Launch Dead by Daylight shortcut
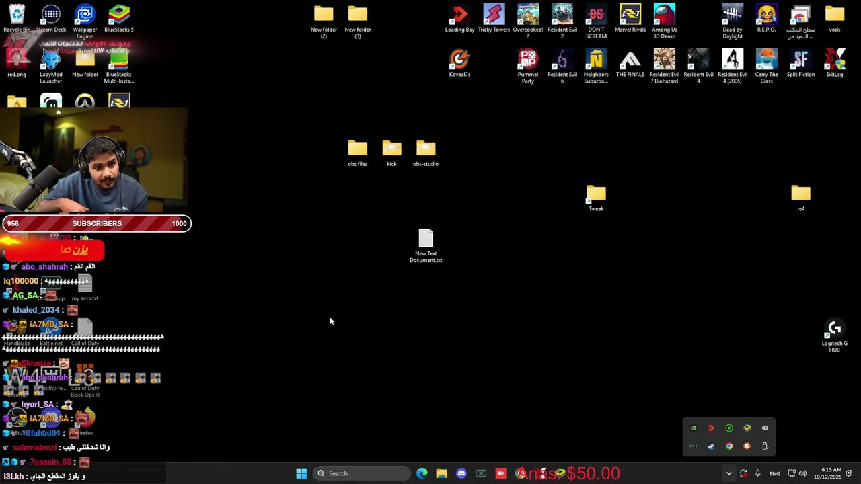861x484 pixels. click(x=733, y=22)
